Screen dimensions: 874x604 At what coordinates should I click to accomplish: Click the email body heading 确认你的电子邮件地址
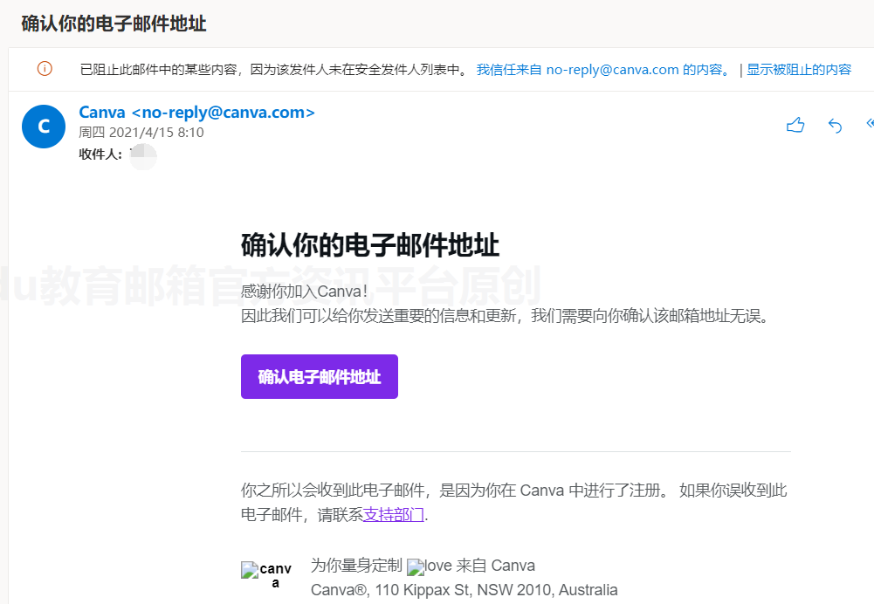[370, 245]
